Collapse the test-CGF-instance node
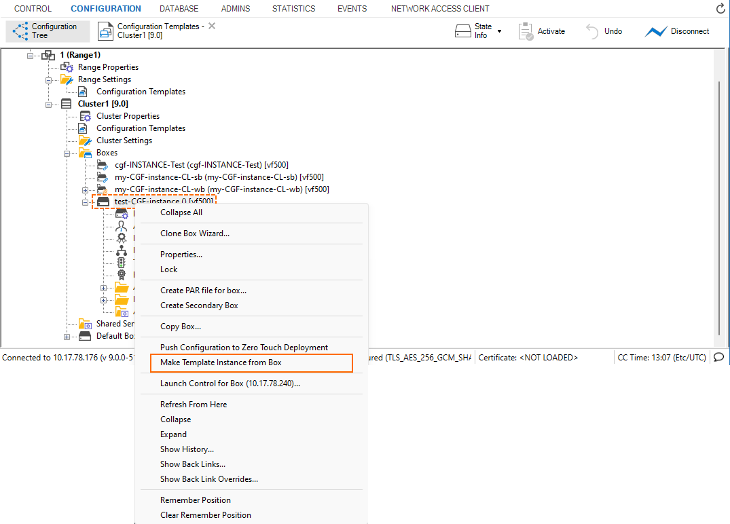 click(85, 202)
